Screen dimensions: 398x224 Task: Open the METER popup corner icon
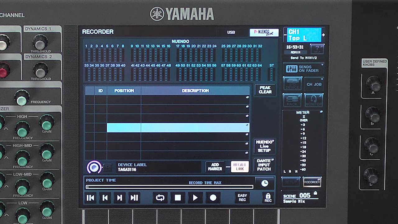coord(321,112)
